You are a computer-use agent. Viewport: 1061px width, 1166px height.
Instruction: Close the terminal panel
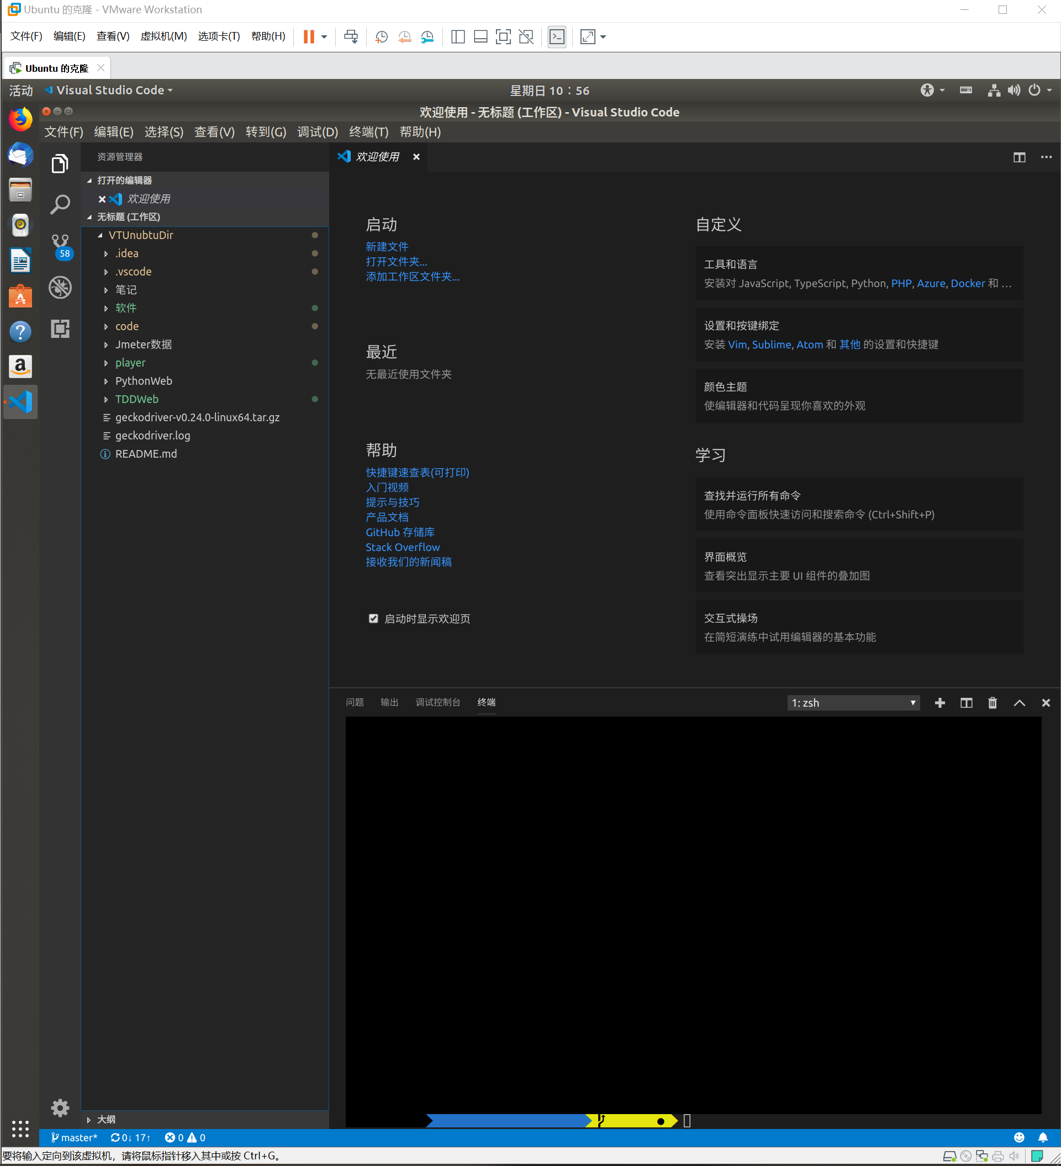(x=1046, y=702)
